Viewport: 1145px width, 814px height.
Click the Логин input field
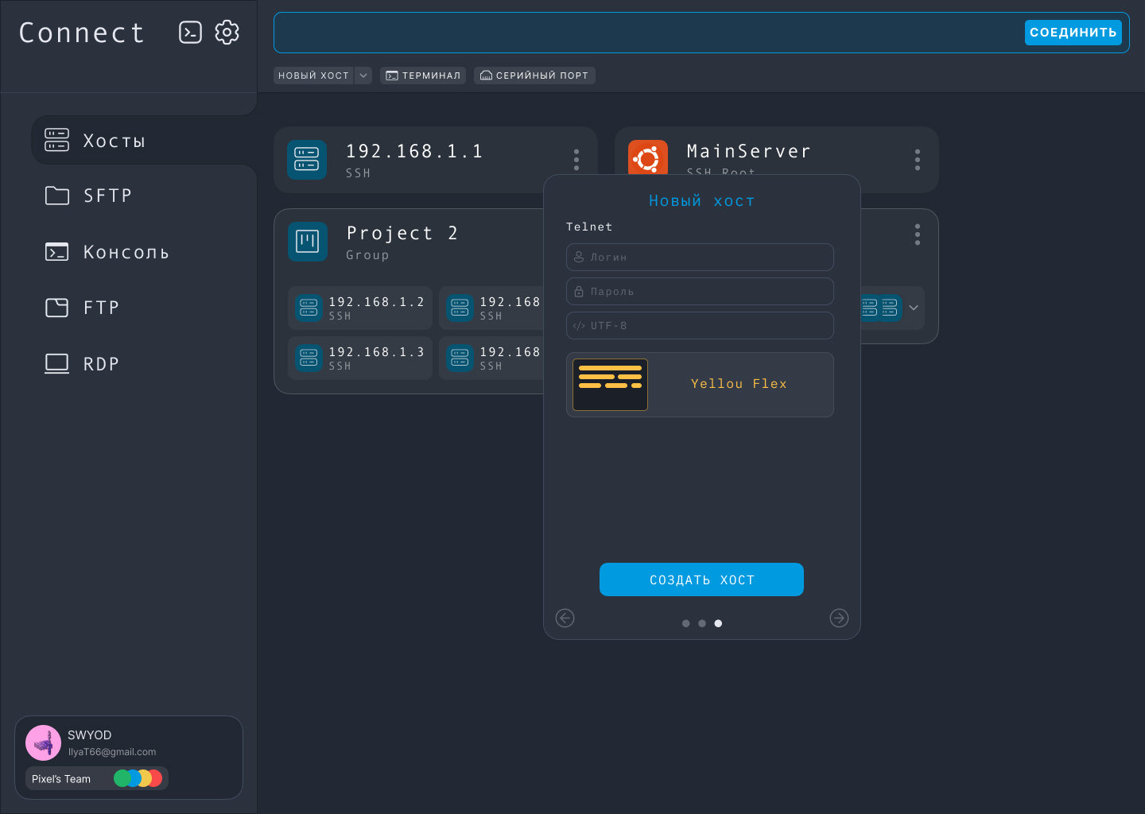[x=700, y=257]
